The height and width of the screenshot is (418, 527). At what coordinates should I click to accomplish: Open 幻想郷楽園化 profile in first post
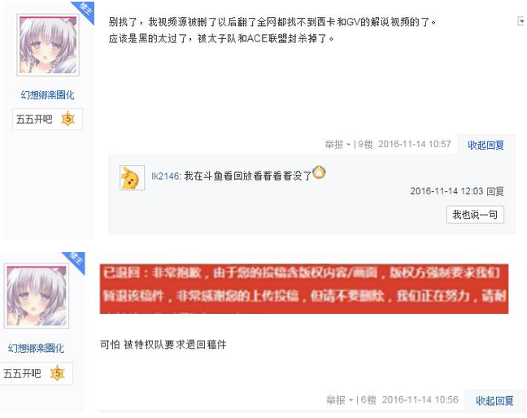[47, 95]
